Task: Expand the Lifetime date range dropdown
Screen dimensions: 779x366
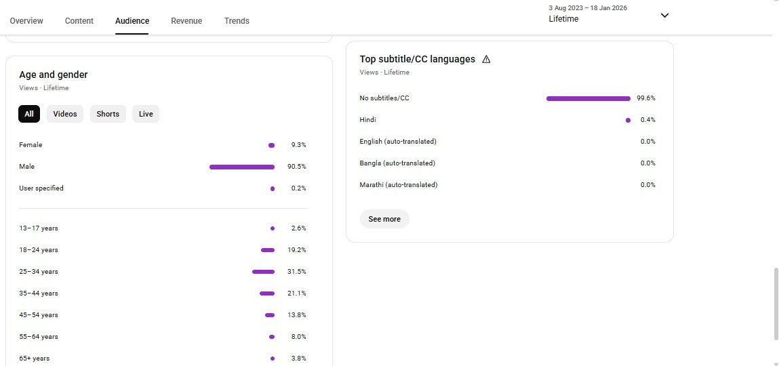Action: coord(664,16)
